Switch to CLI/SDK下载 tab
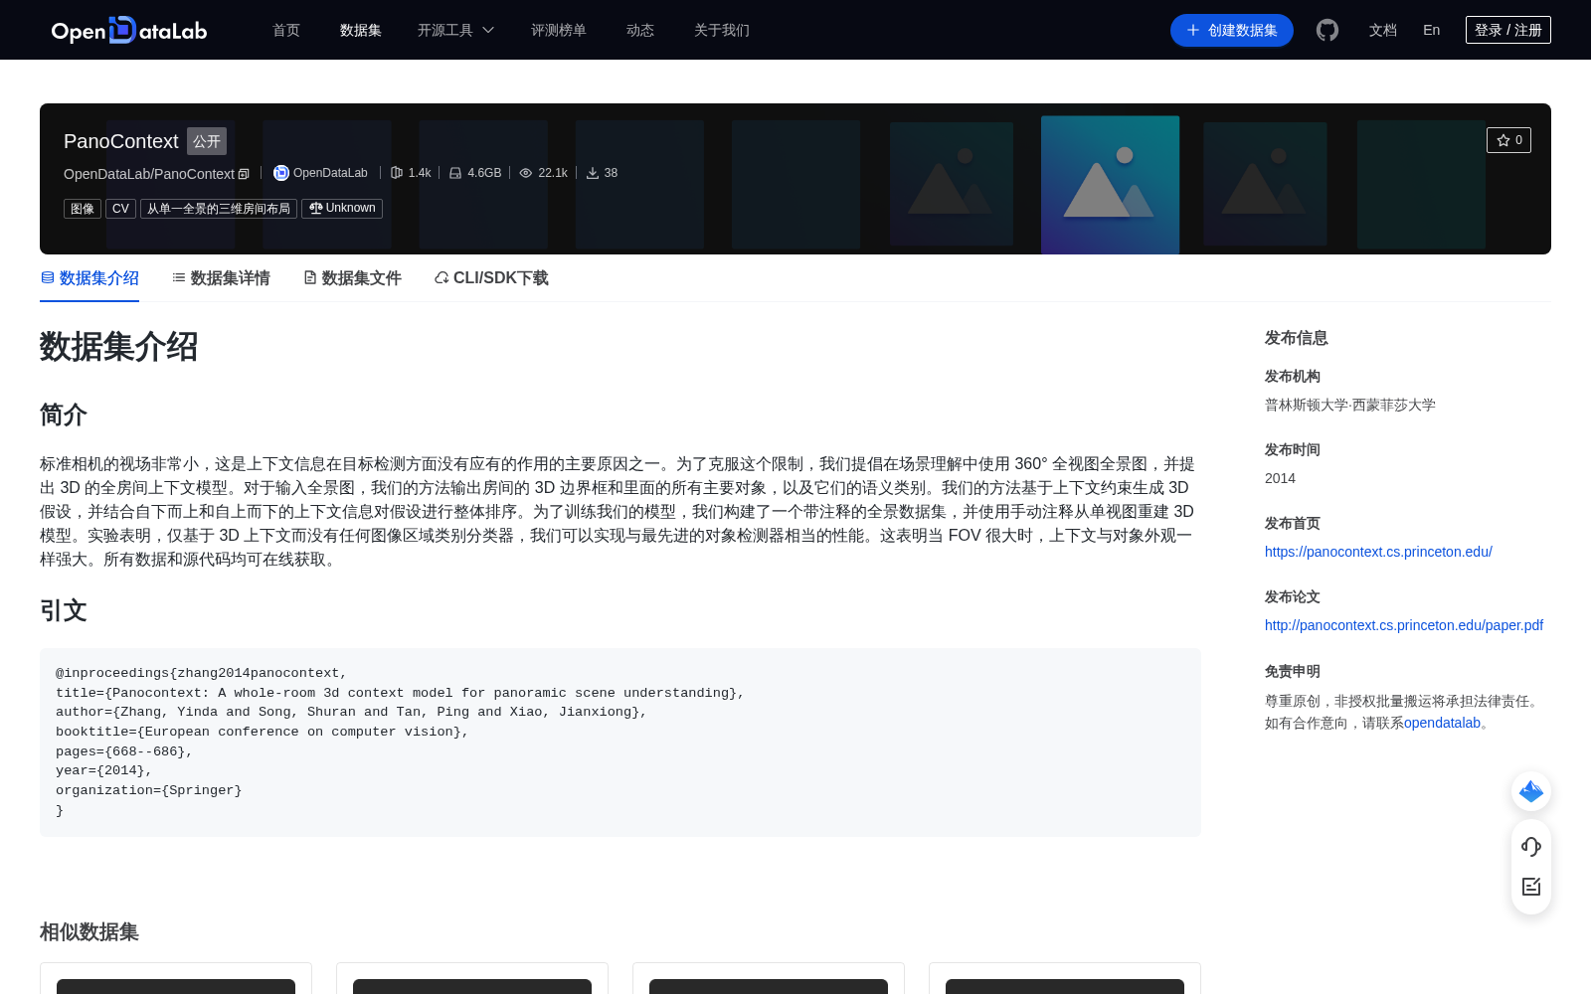The height and width of the screenshot is (994, 1591). coord(491,278)
